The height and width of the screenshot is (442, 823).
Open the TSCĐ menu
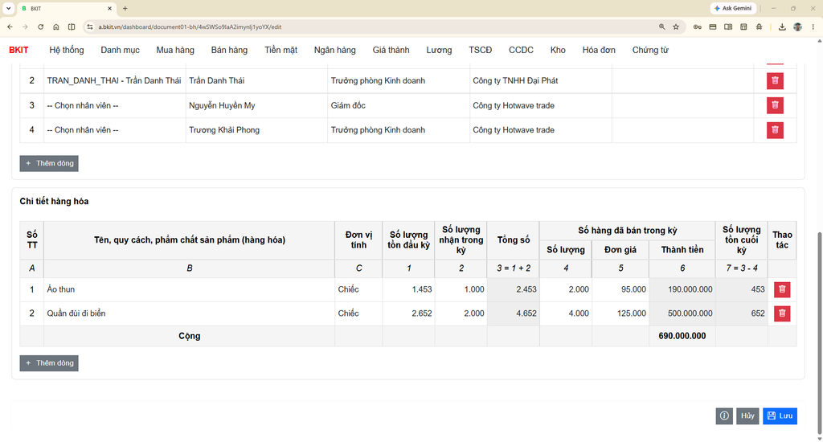tap(481, 50)
